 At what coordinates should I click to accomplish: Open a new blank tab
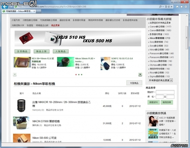click(39, 11)
